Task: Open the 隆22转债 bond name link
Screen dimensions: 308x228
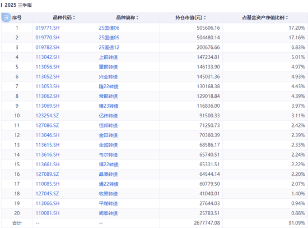Action: 109,86
